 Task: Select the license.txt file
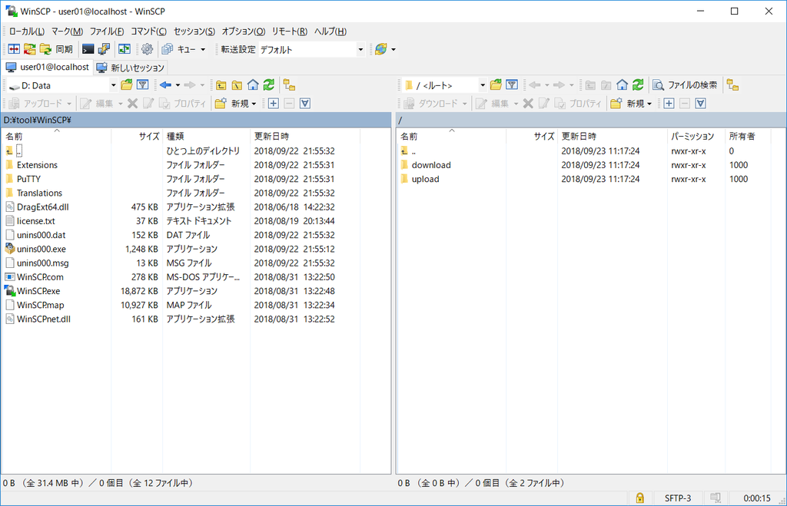35,221
